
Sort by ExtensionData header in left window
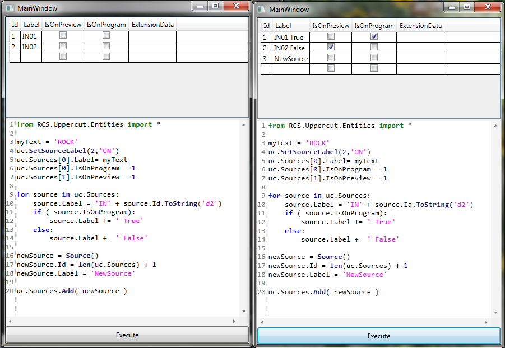pos(152,25)
